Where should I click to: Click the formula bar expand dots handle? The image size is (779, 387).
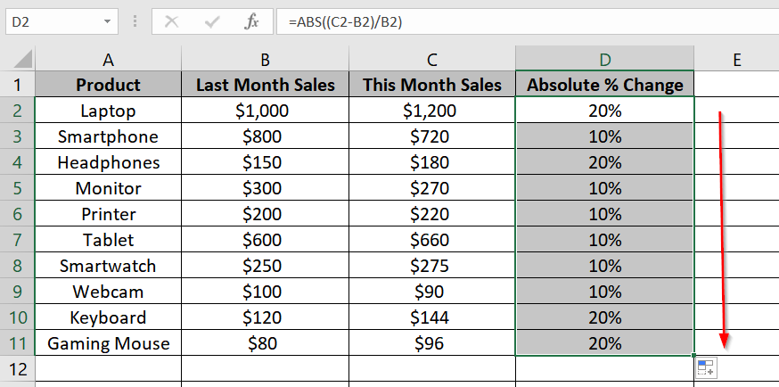[x=135, y=22]
